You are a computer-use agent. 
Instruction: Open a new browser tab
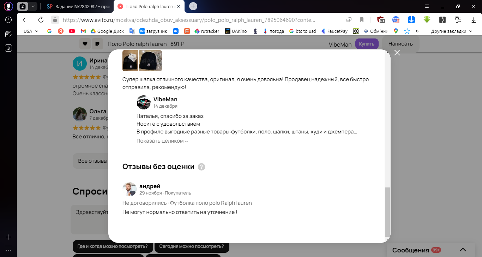[193, 6]
